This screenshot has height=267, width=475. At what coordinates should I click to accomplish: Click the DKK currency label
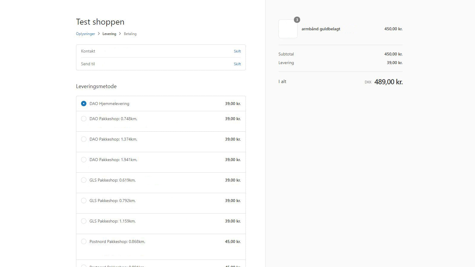[x=368, y=82]
